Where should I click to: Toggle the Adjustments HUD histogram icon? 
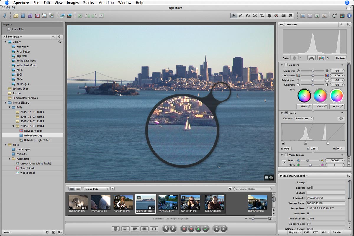pos(342,16)
